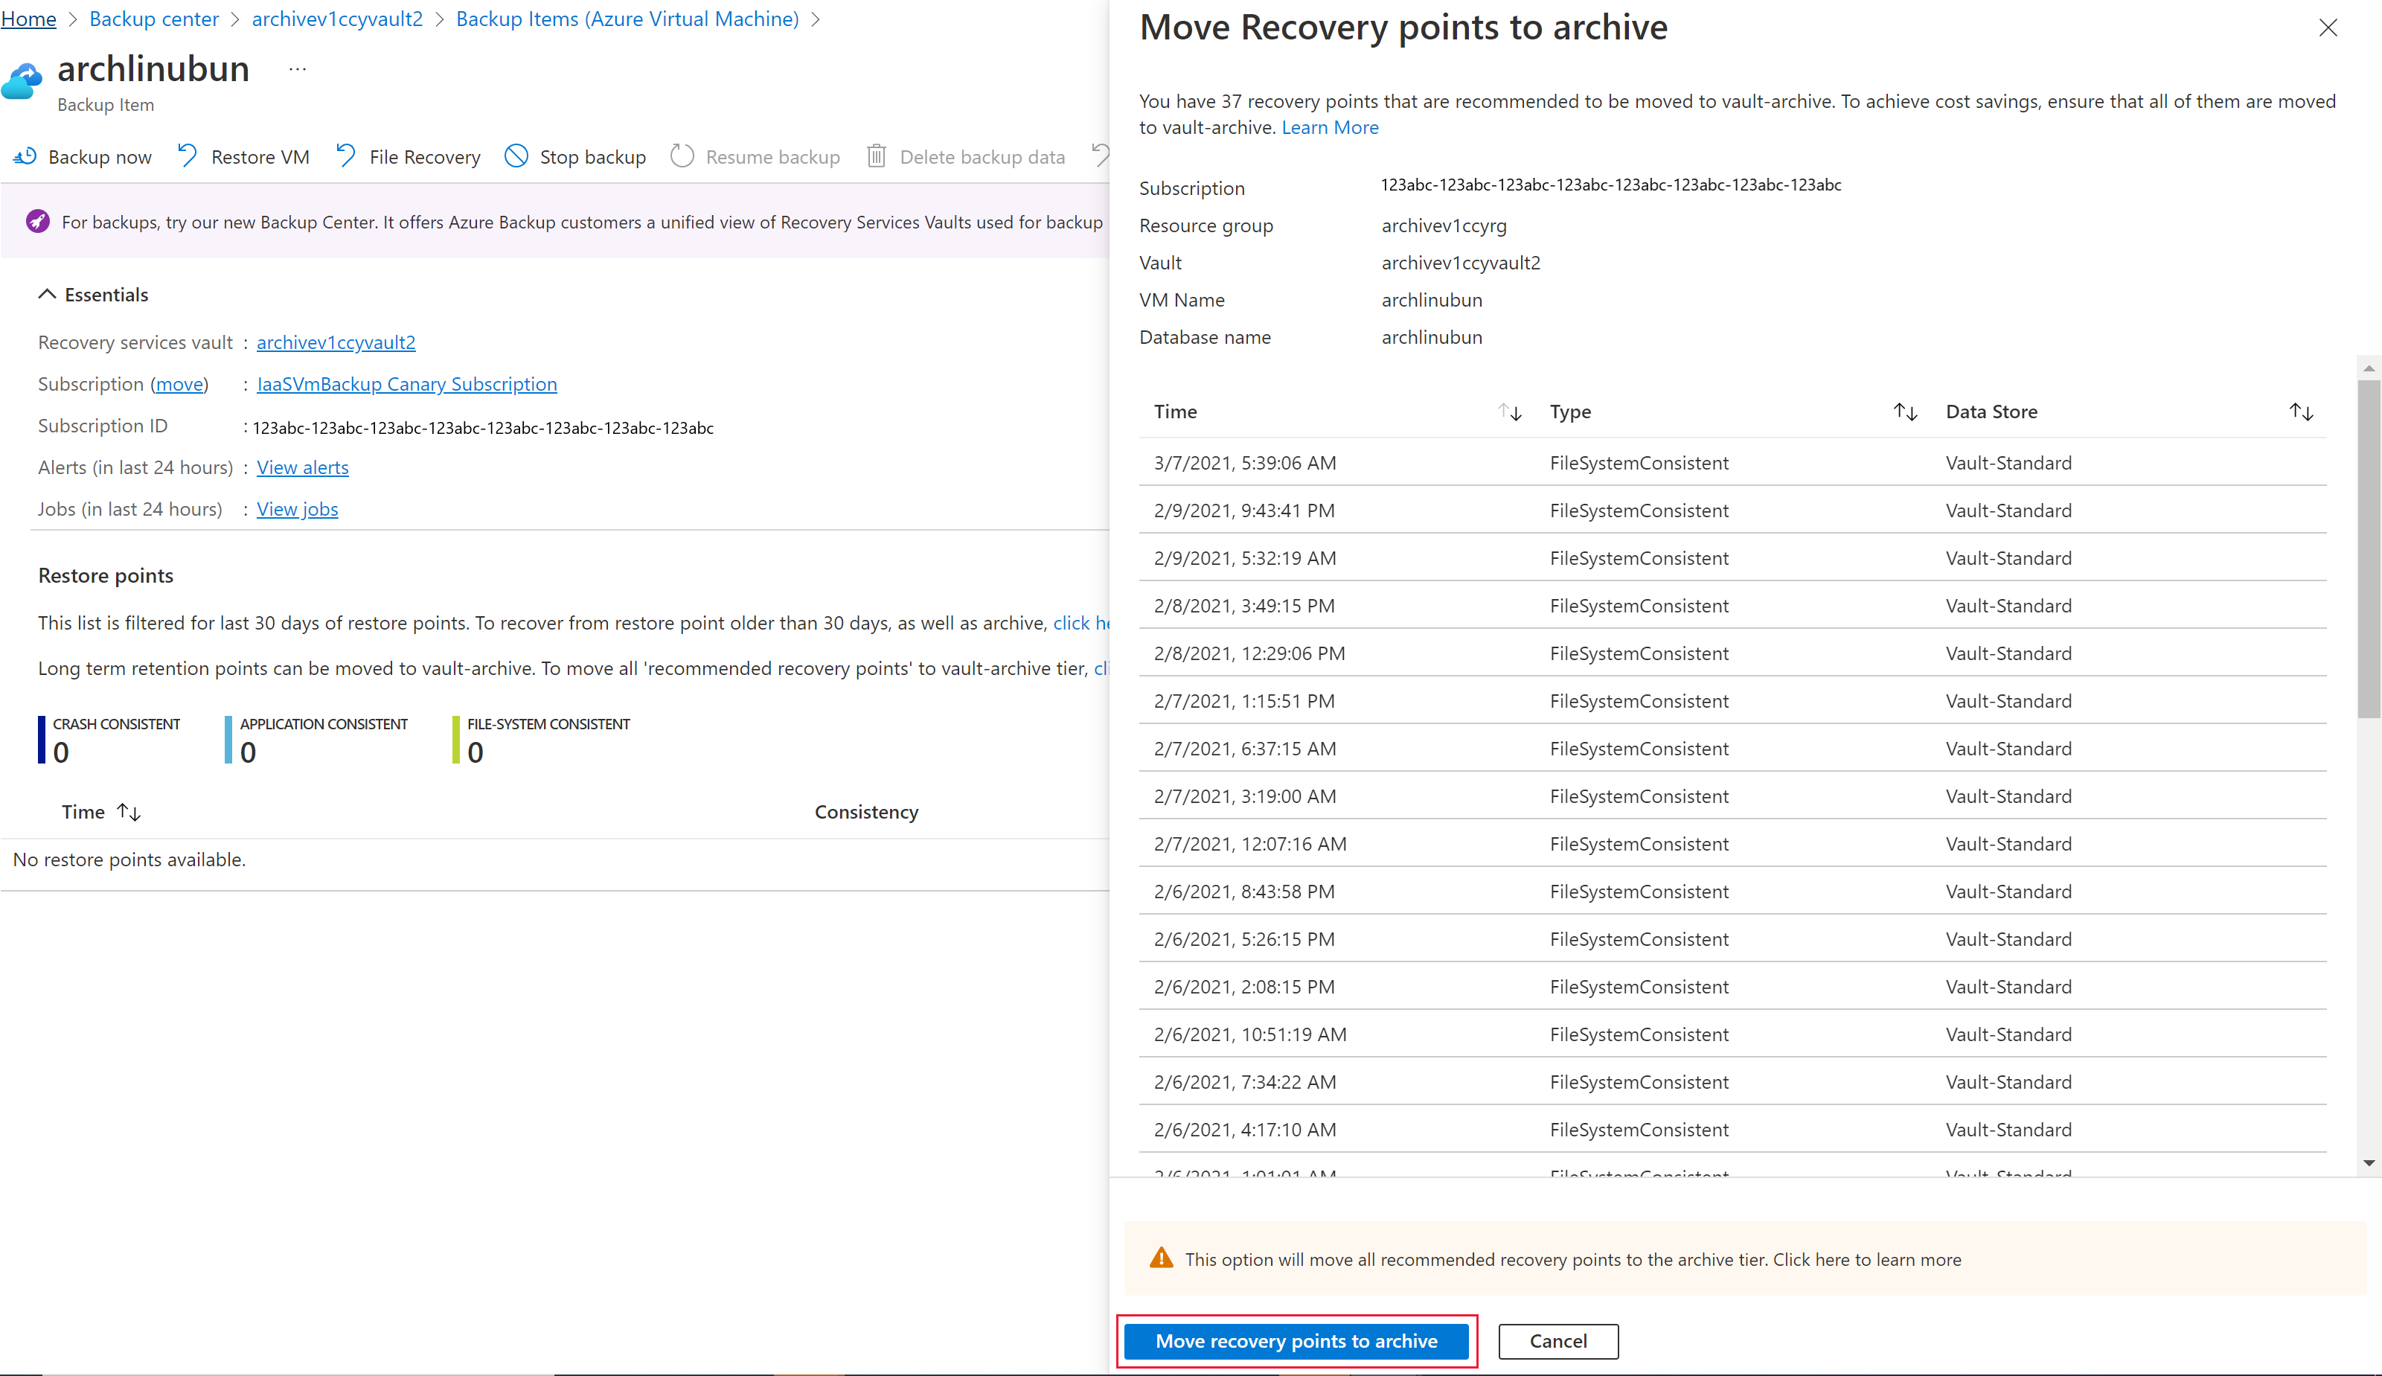Select IaaSVmBackup Canary Subscription link
This screenshot has height=1376, width=2382.
click(x=406, y=385)
